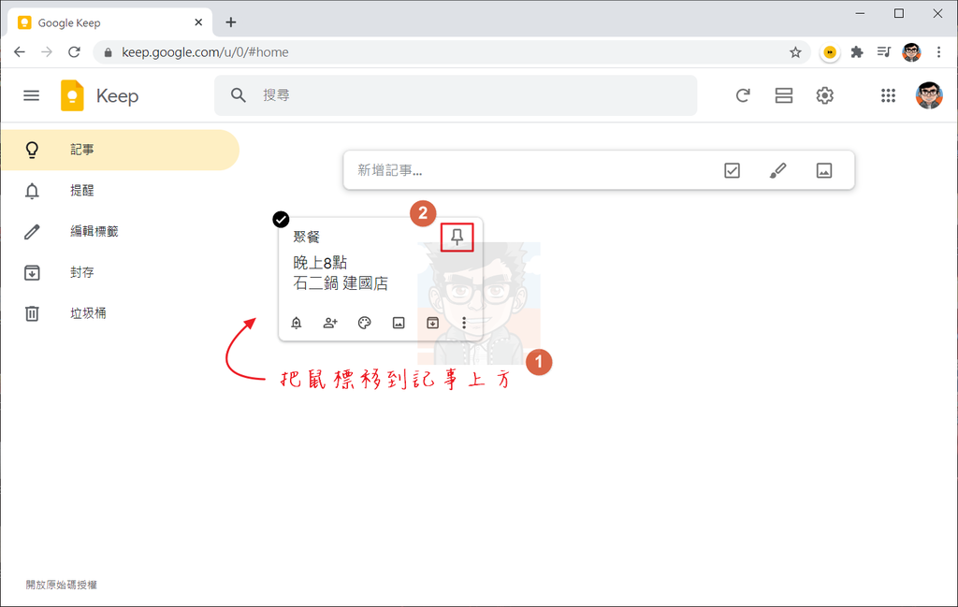
Task: Open the Google apps grid
Action: coord(888,95)
